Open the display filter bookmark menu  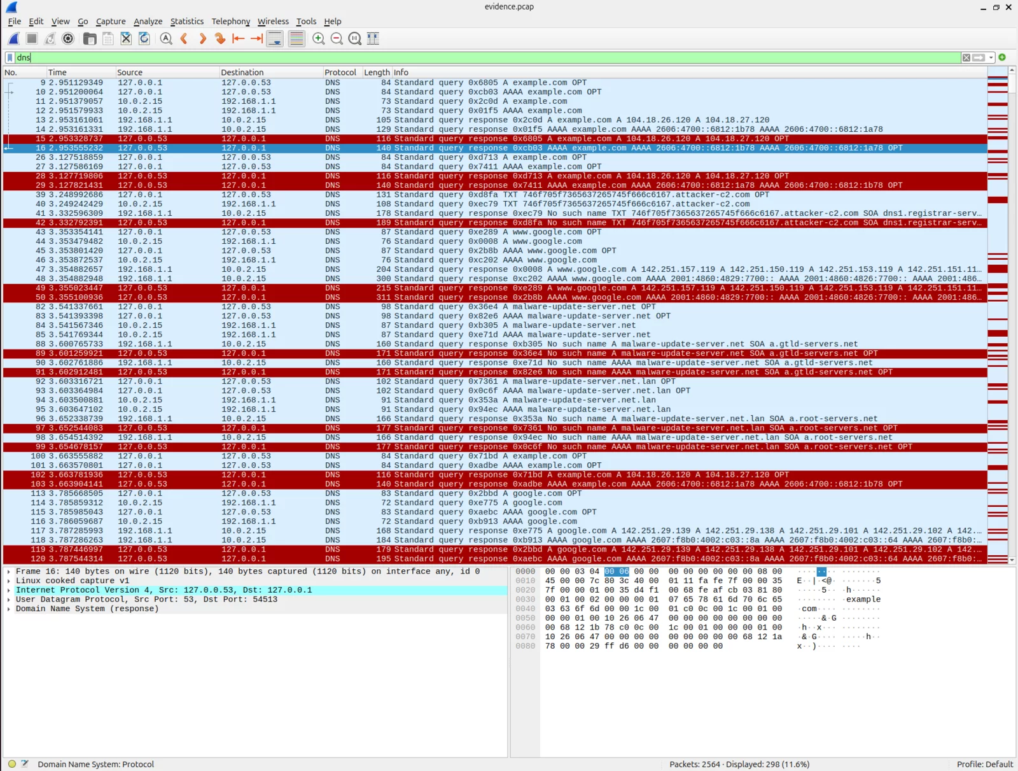10,57
